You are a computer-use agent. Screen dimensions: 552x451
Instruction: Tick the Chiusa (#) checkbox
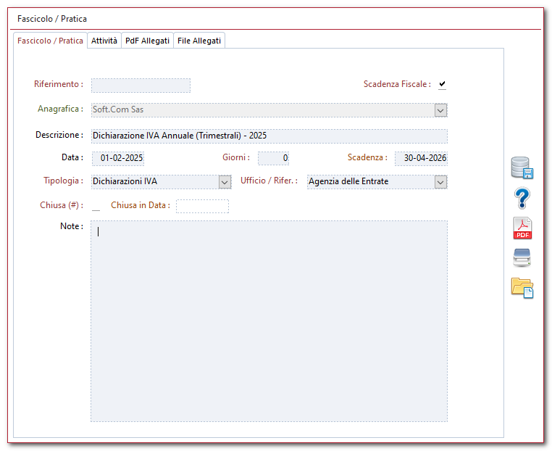point(96,206)
